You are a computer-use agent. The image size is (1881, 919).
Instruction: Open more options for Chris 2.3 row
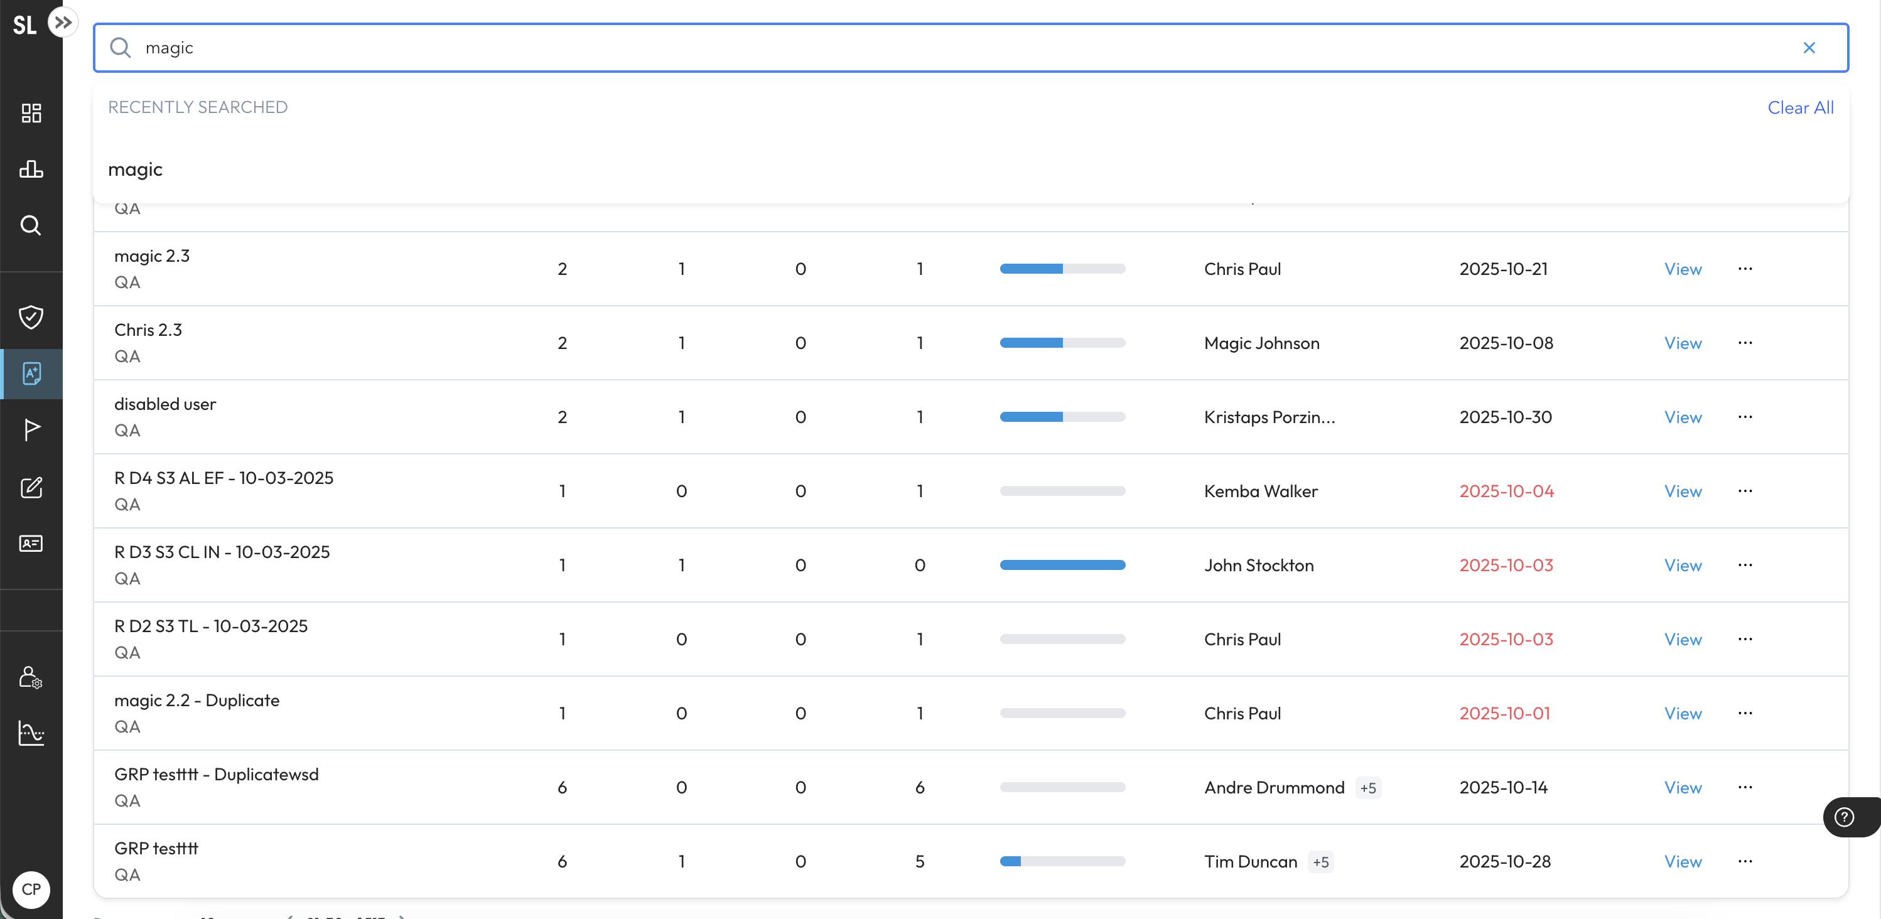point(1745,343)
